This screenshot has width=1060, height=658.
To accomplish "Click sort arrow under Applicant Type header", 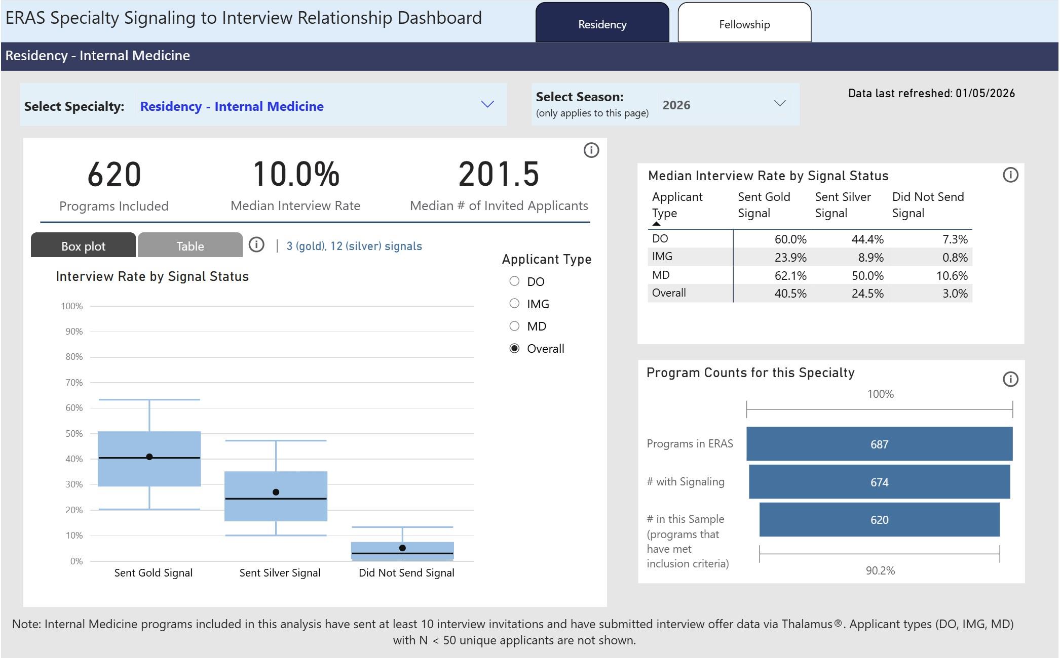I will click(656, 224).
